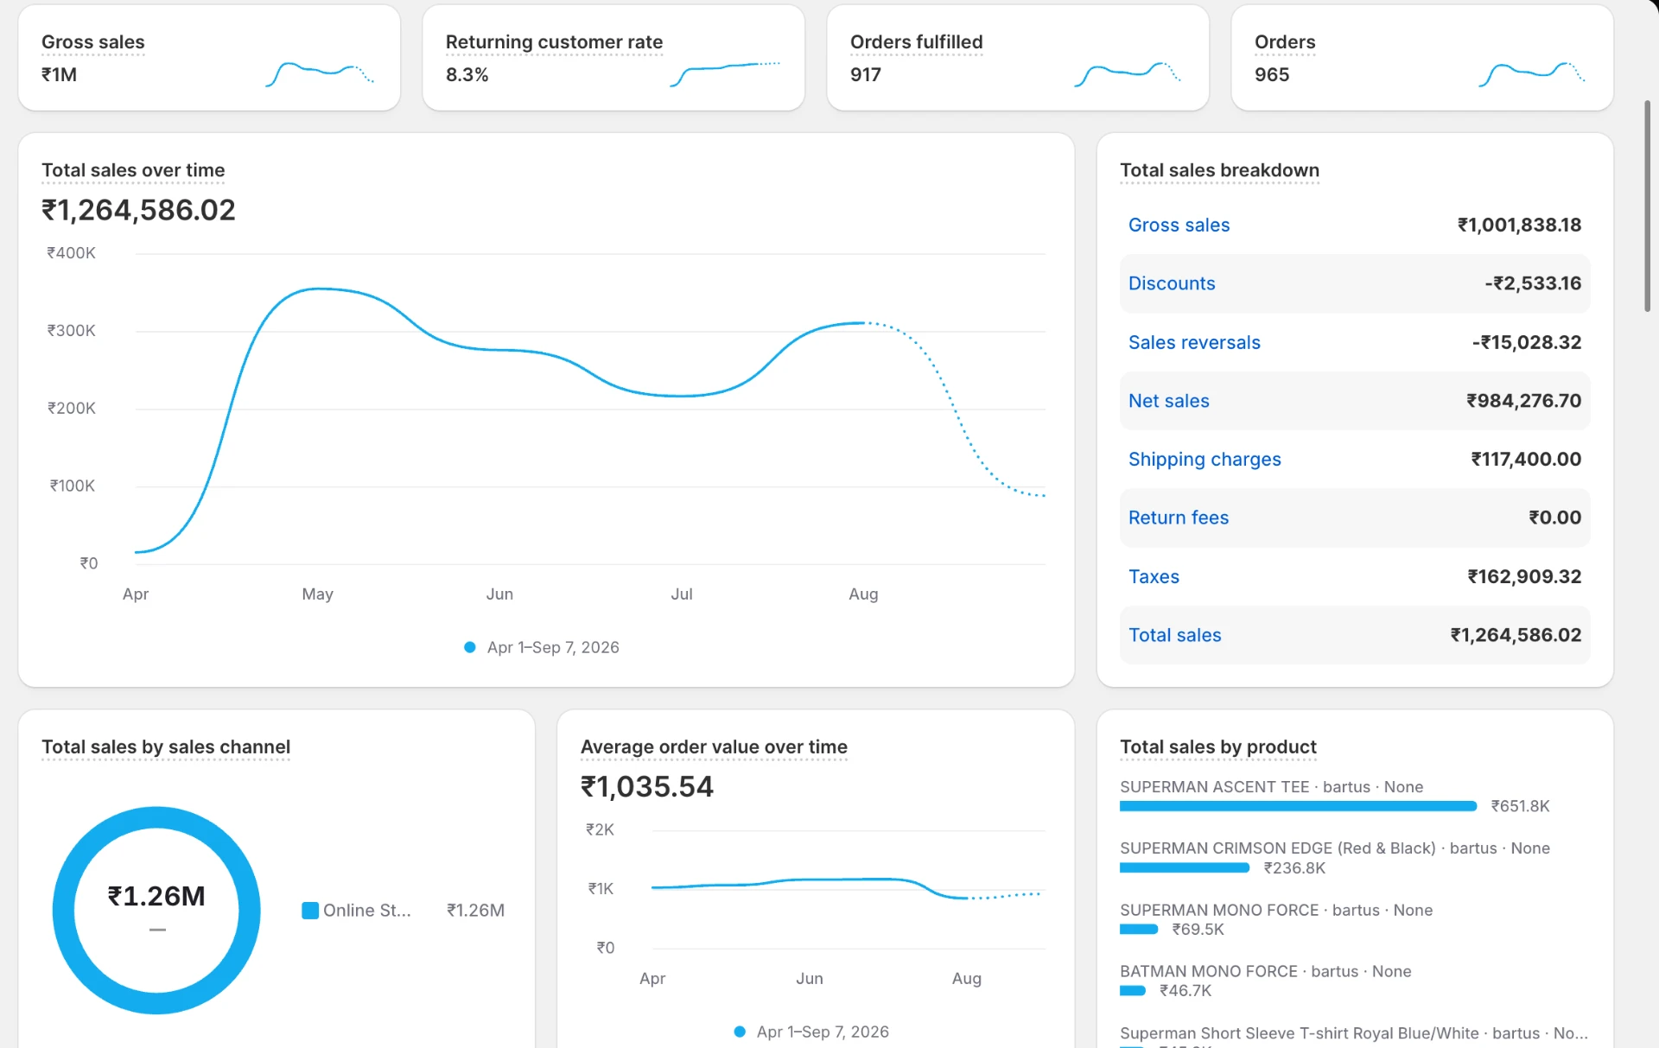Click the Orders fulfilled sparkline
Image resolution: width=1659 pixels, height=1048 pixels.
click(1128, 74)
